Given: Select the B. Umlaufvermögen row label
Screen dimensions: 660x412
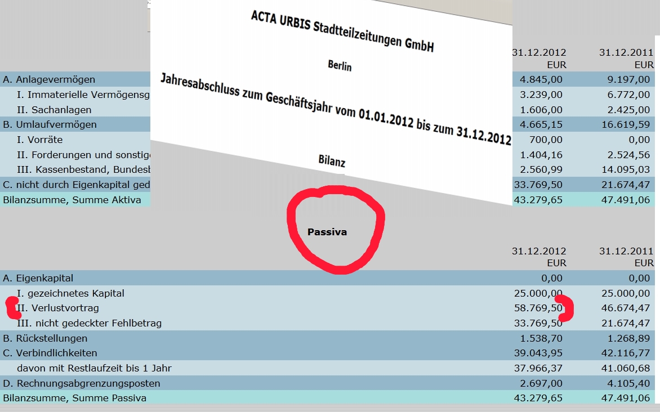Looking at the screenshot, I should point(50,124).
